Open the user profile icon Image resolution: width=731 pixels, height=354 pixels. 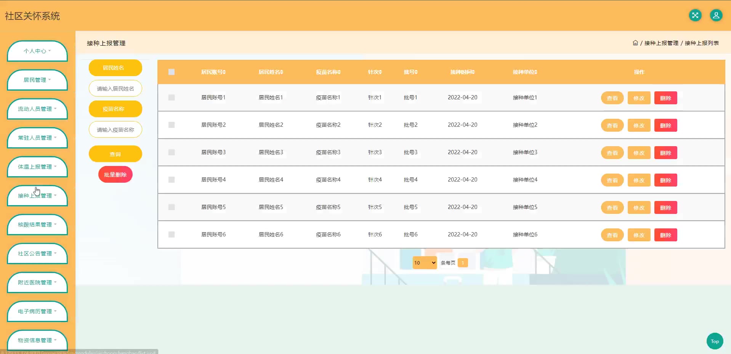tap(716, 15)
